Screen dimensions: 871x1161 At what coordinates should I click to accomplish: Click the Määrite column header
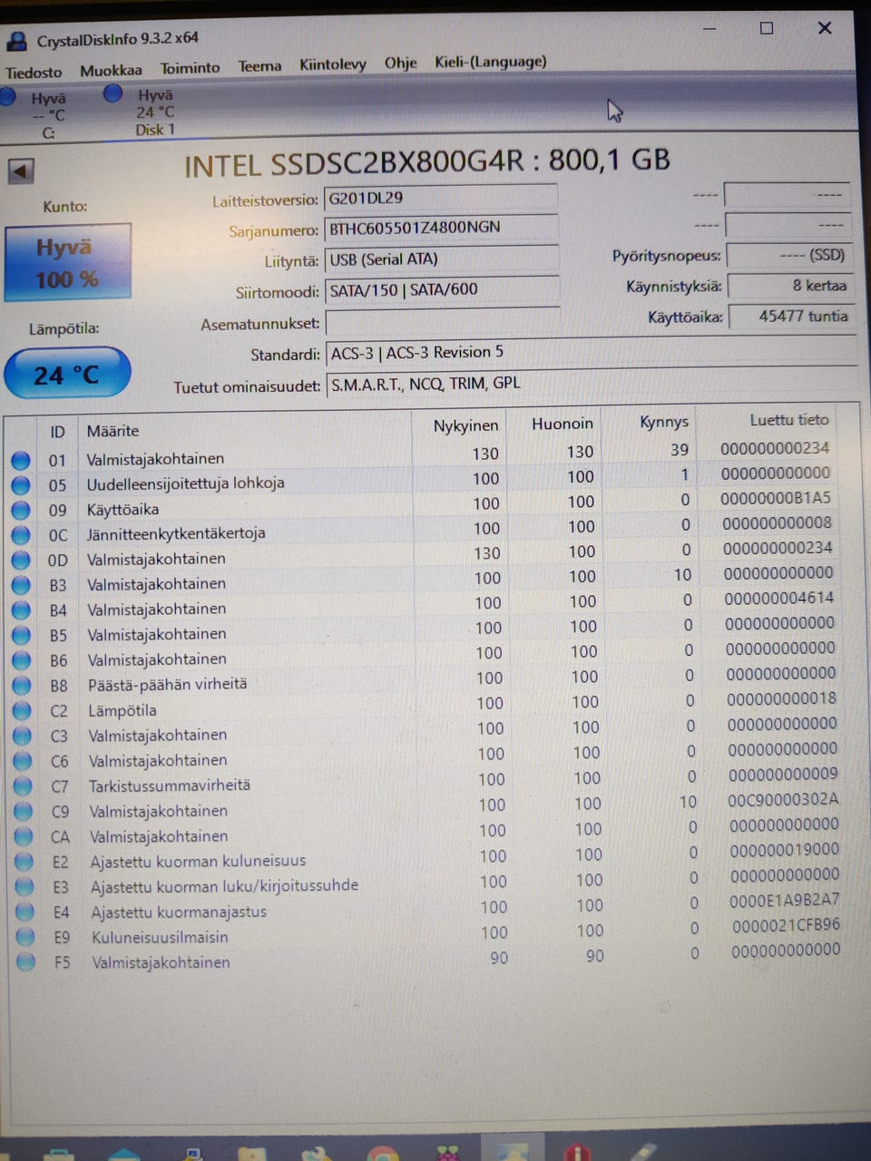pos(113,431)
